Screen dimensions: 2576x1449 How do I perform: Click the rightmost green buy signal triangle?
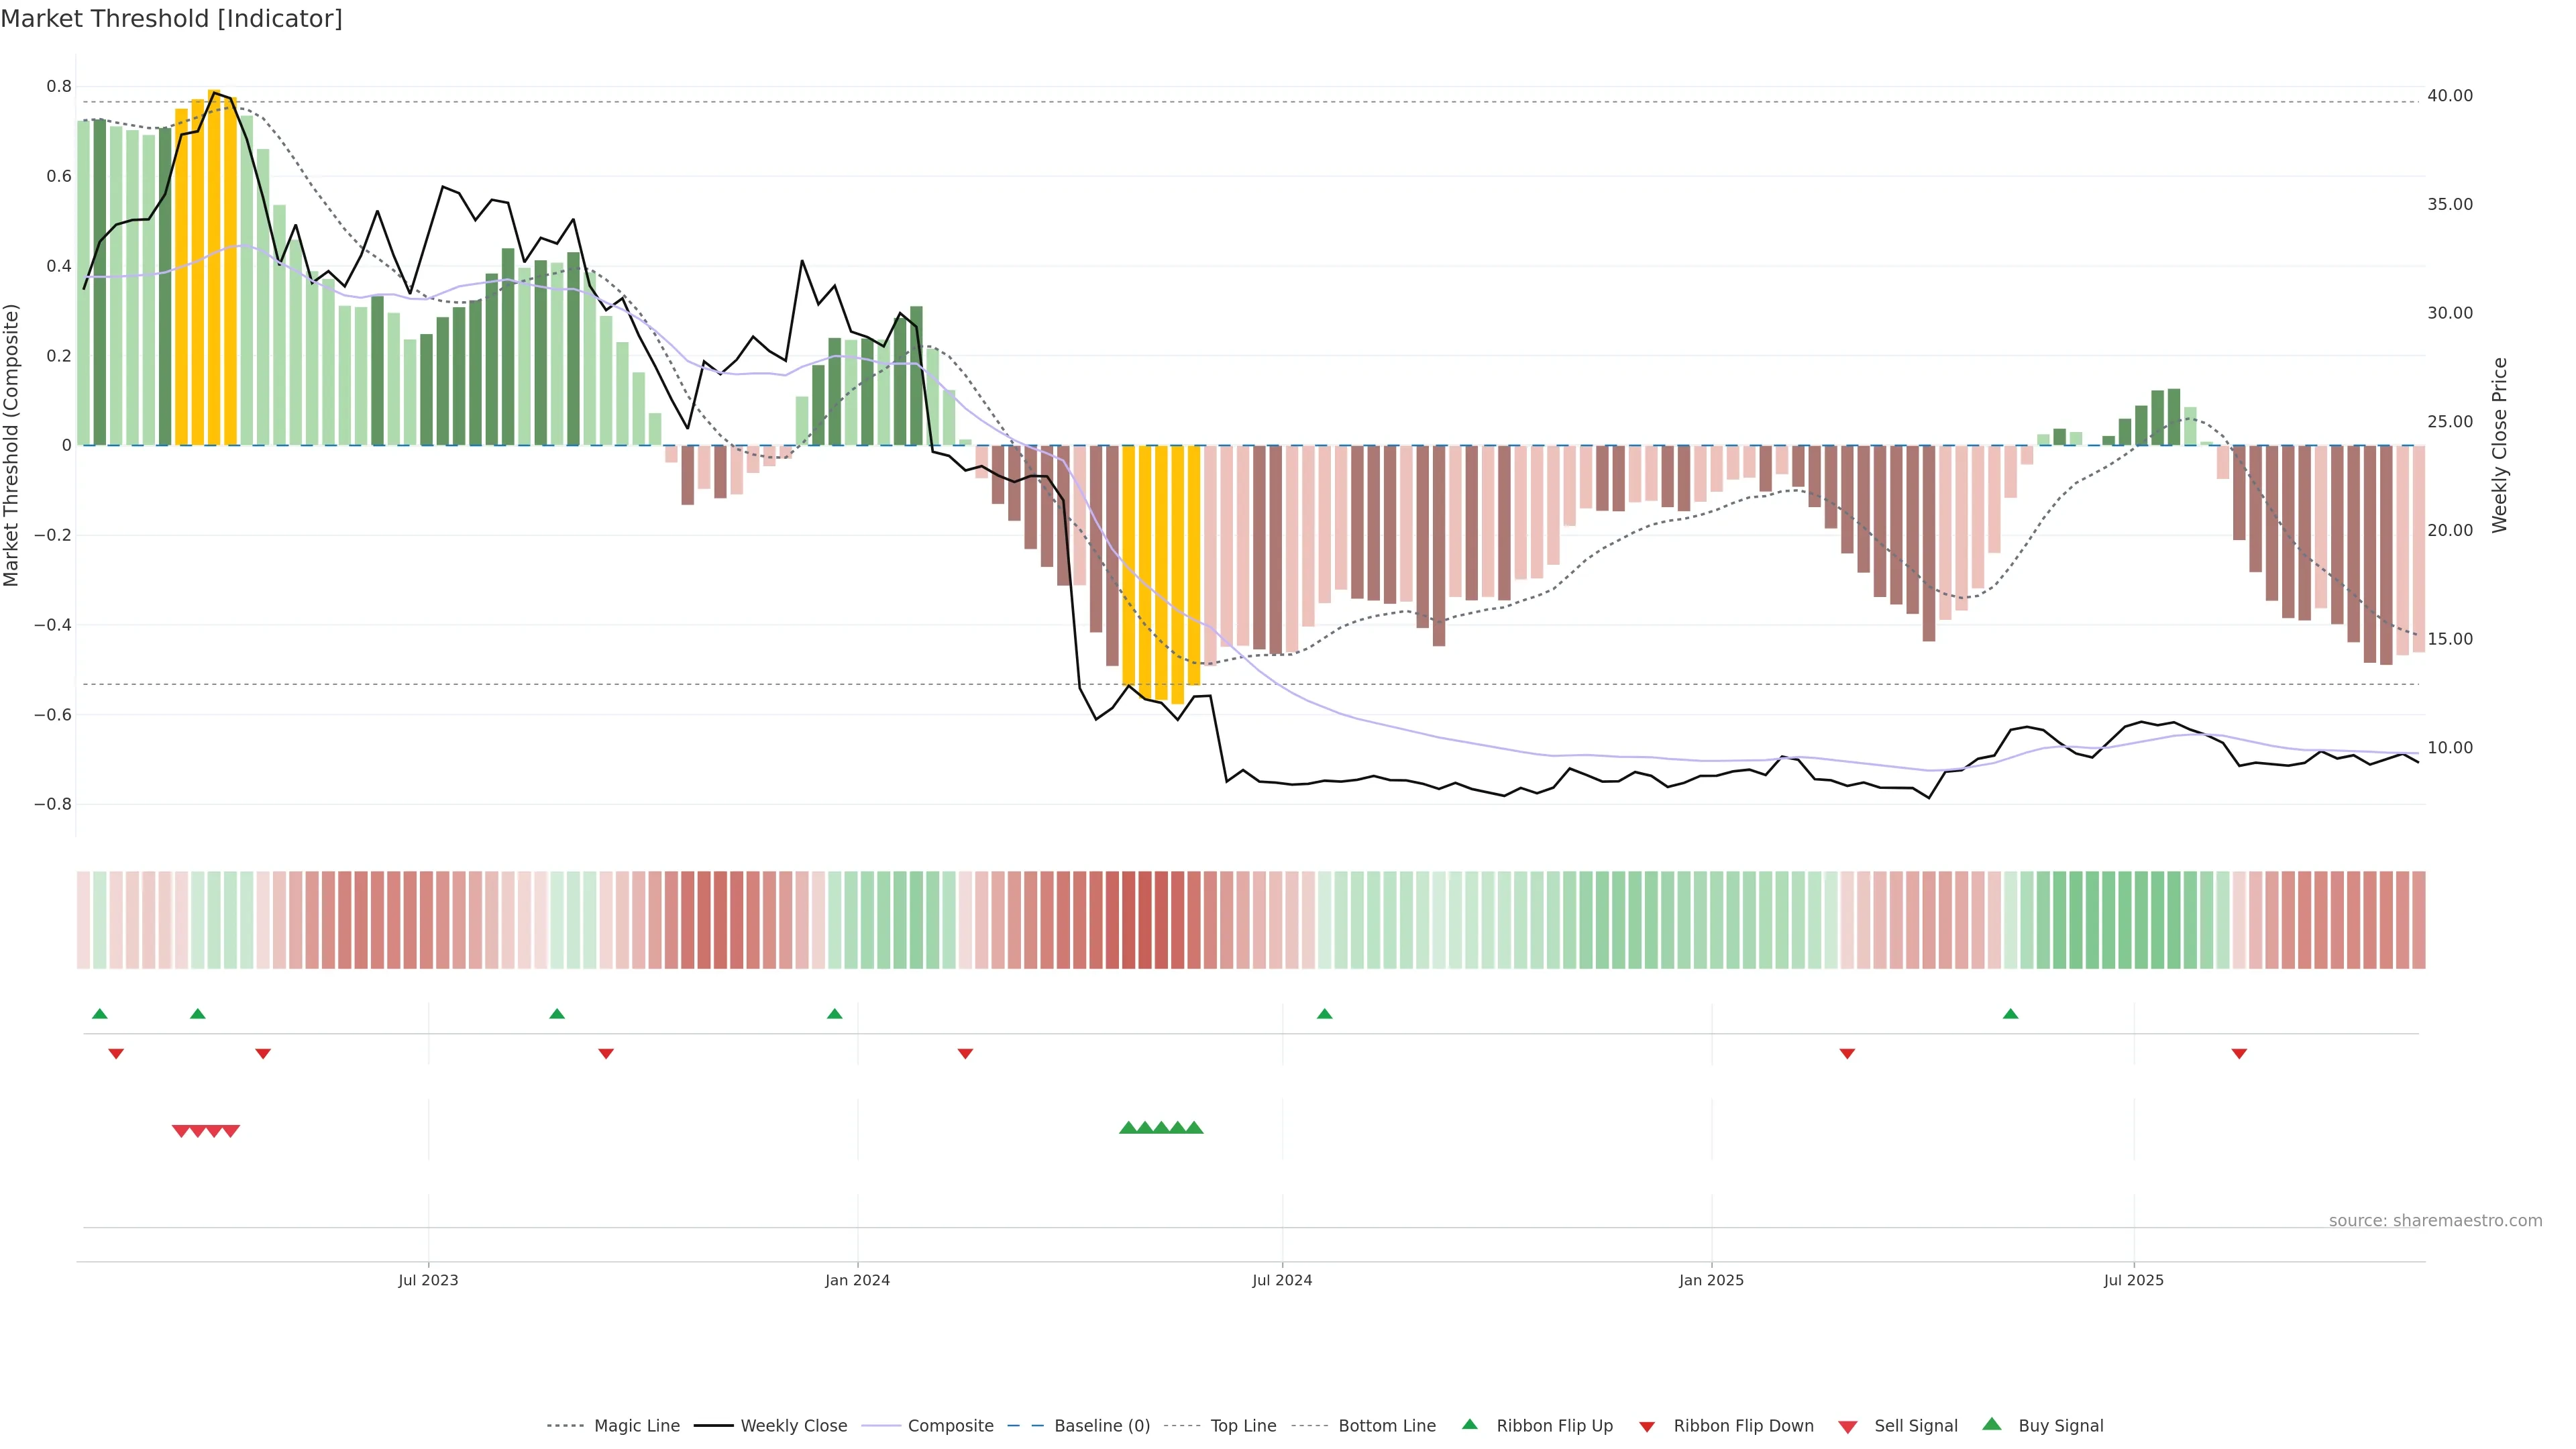tap(1194, 1128)
